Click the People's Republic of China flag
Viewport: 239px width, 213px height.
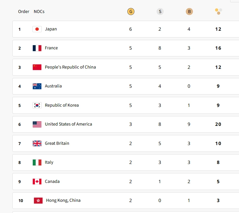(x=37, y=67)
